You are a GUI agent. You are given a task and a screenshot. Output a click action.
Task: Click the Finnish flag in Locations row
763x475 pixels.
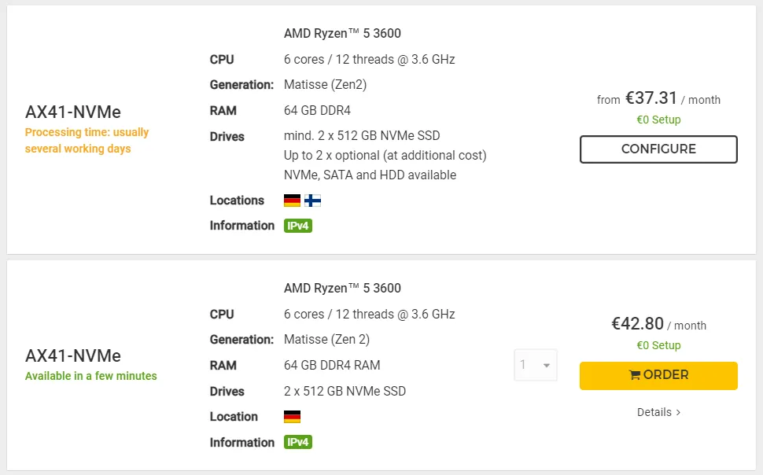point(312,201)
